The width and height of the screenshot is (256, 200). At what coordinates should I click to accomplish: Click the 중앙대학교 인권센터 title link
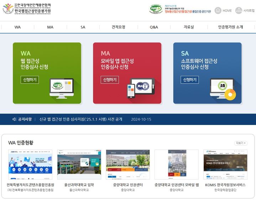pos(128,185)
